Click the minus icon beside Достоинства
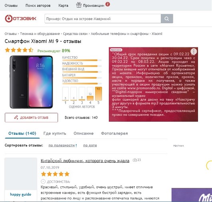This screenshot has height=202, width=212. click(43, 182)
